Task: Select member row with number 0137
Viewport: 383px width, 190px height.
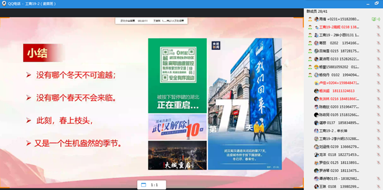Action: (x=343, y=123)
